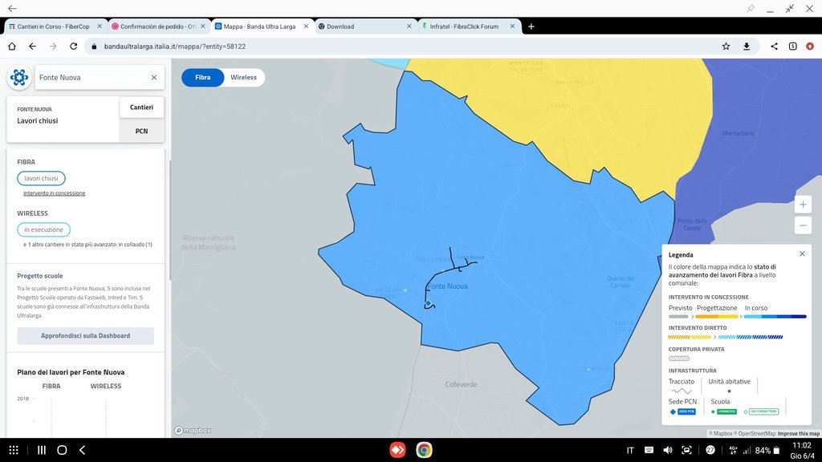Open the browser downloads icon
Image resolution: width=822 pixels, height=462 pixels.
(x=747, y=47)
